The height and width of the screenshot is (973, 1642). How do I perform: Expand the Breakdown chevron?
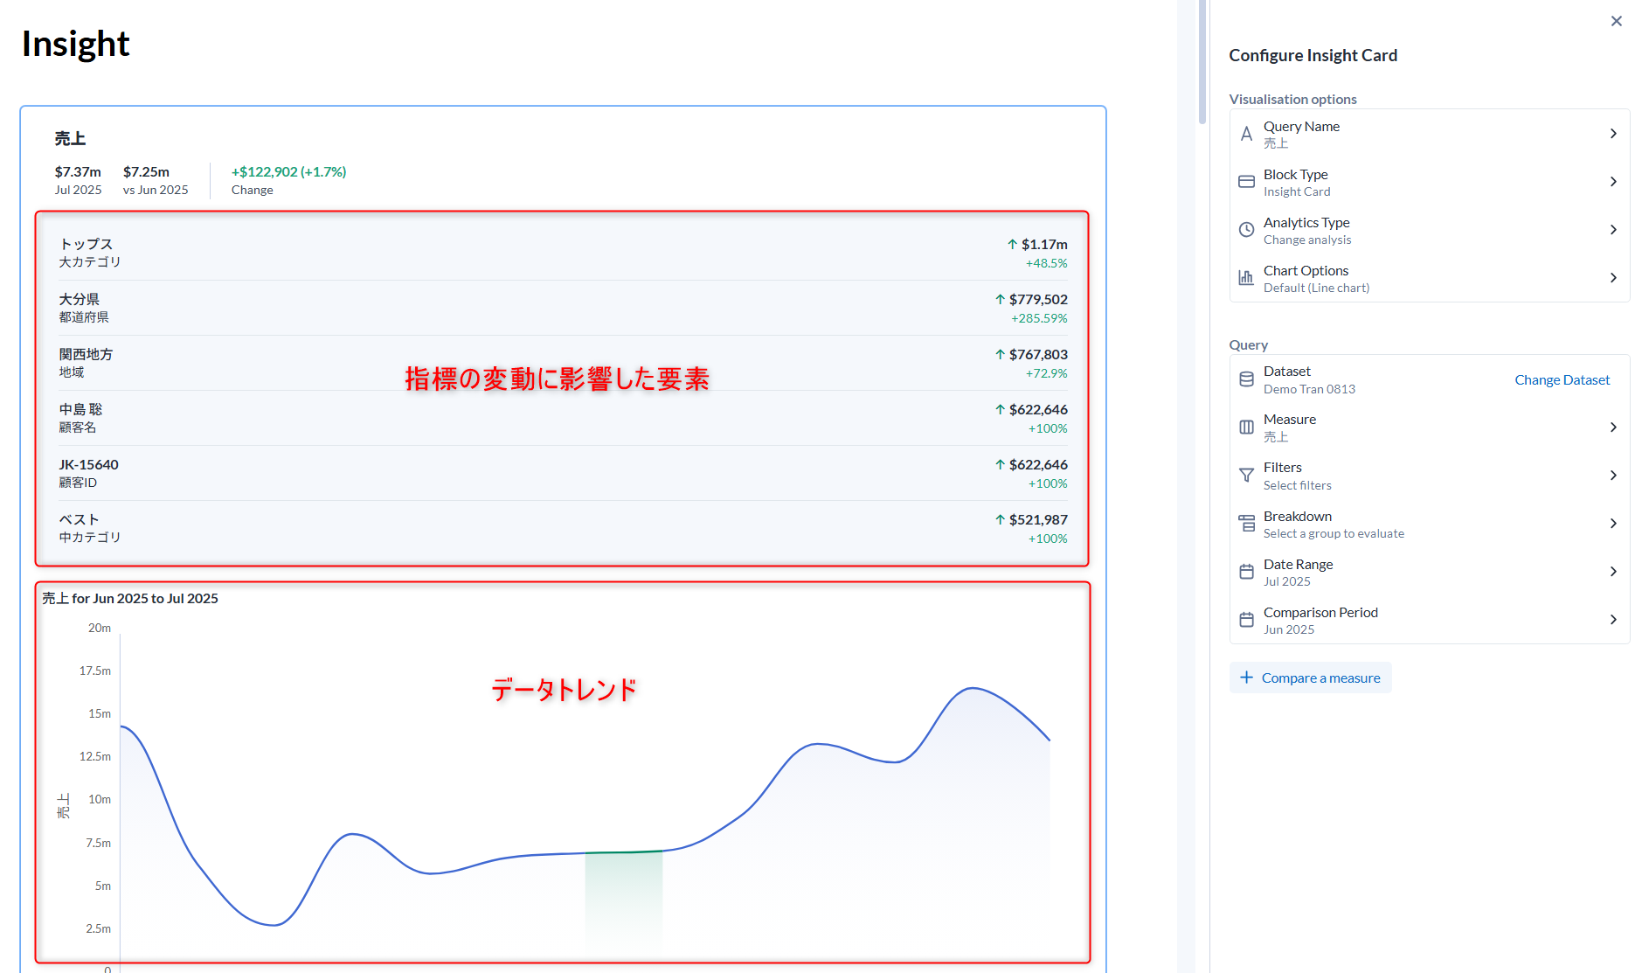tap(1613, 524)
